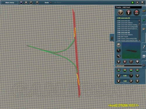Click the plus icon in top-right toolbar
The image size is (146, 109).
pos(137,3)
